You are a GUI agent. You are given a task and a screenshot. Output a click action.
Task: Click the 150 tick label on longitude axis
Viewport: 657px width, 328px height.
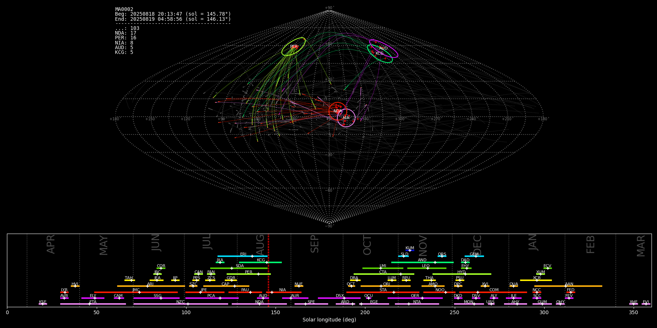pos(276,312)
